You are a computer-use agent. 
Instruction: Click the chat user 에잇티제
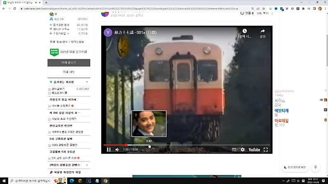point(282,110)
